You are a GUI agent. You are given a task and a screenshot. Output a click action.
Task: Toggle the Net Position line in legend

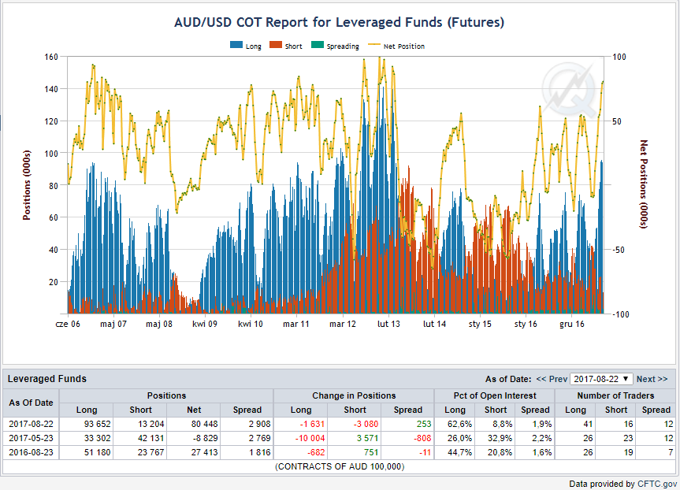tap(396, 46)
